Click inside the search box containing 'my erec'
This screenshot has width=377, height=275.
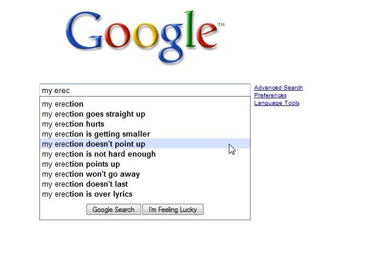pyautogui.click(x=145, y=90)
